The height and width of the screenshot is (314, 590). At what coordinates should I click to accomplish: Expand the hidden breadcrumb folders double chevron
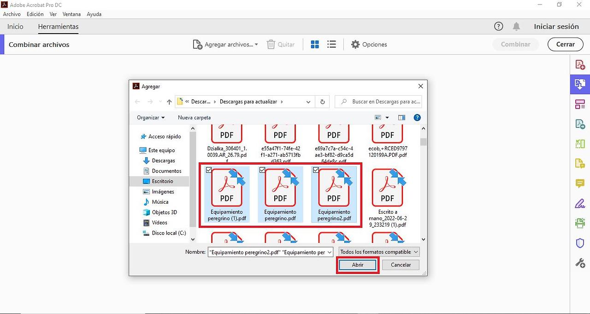pos(187,102)
